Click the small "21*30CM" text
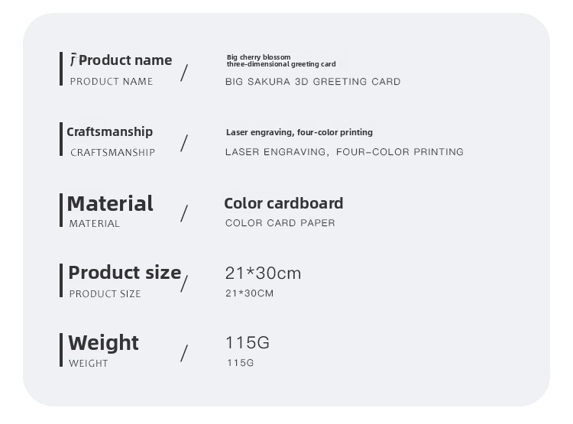The image size is (573, 424). click(249, 293)
